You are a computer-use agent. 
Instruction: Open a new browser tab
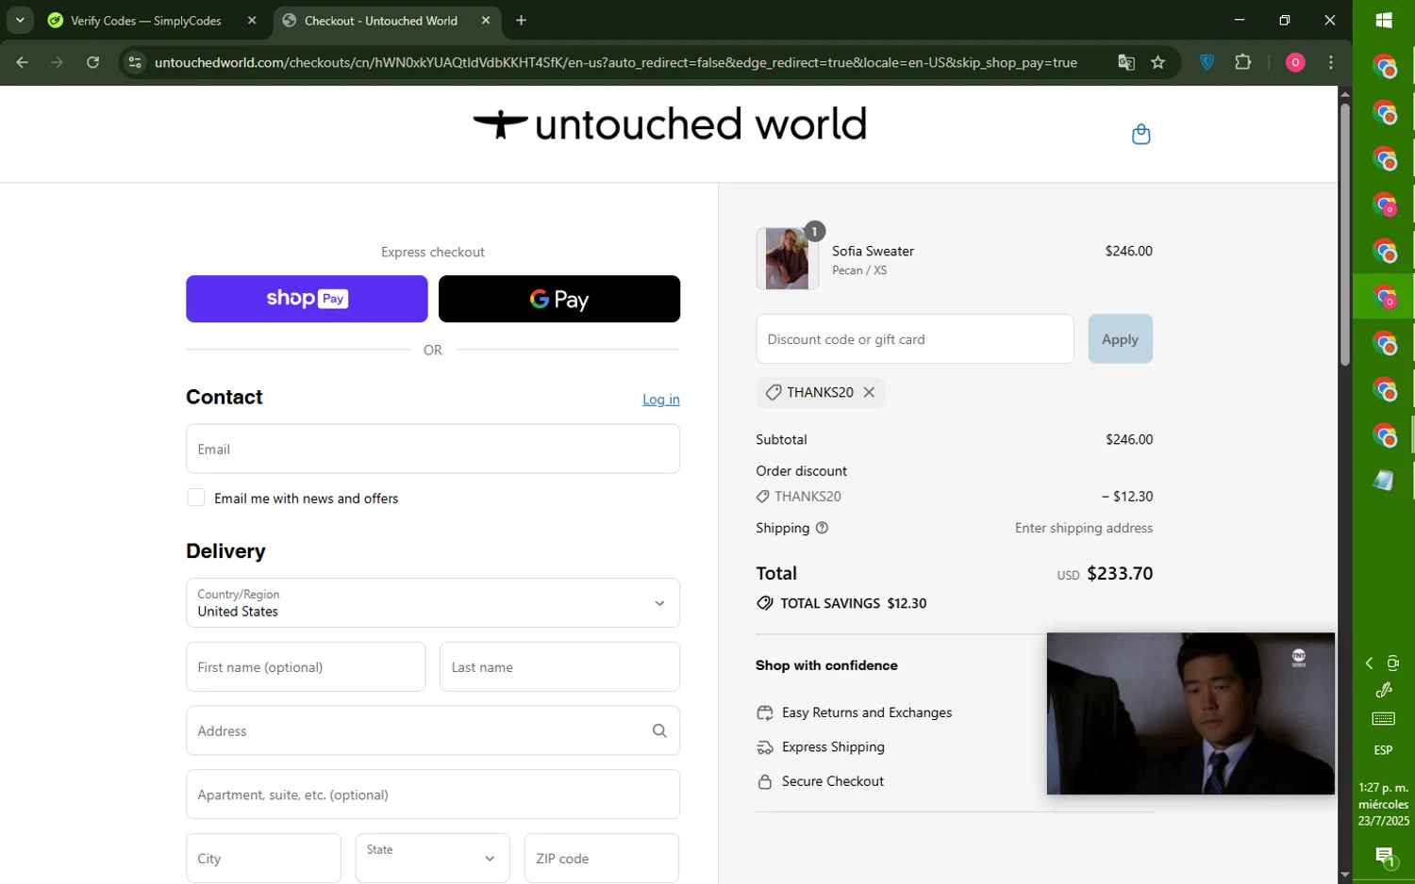click(521, 20)
